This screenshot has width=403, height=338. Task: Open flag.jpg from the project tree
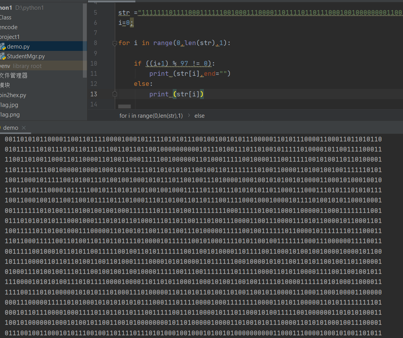(9, 105)
